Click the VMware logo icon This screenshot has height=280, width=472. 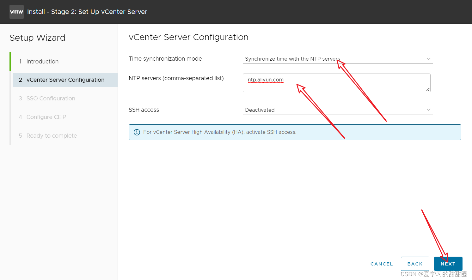coord(16,12)
